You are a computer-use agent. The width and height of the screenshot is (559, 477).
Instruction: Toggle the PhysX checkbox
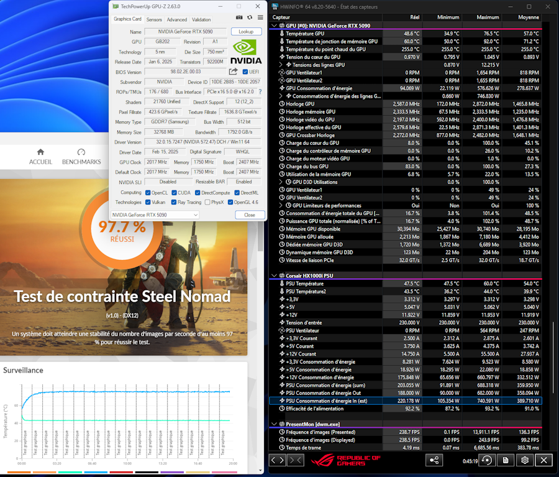pyautogui.click(x=207, y=202)
